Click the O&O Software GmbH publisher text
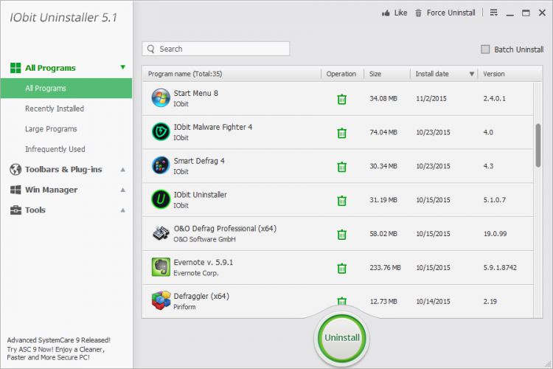This screenshot has height=369, width=553. pos(204,239)
